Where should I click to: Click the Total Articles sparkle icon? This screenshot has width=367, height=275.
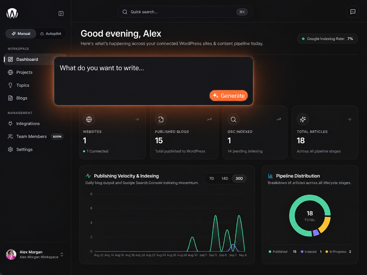click(303, 119)
